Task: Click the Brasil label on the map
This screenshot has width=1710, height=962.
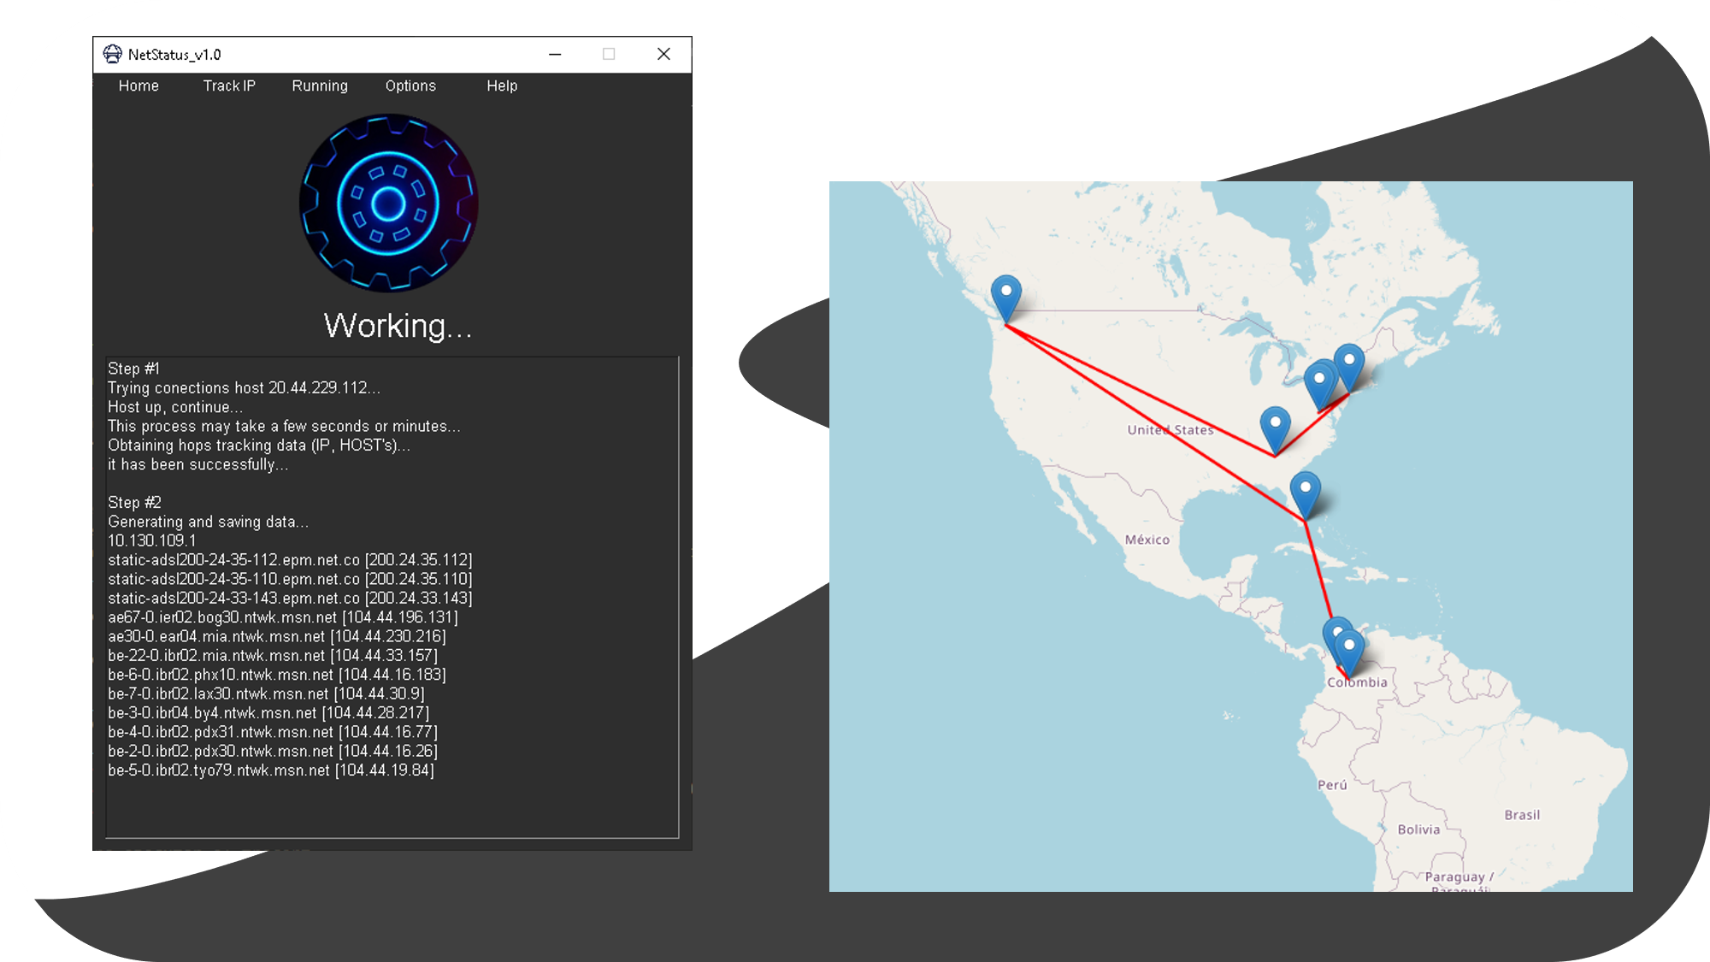Action: (x=1522, y=815)
